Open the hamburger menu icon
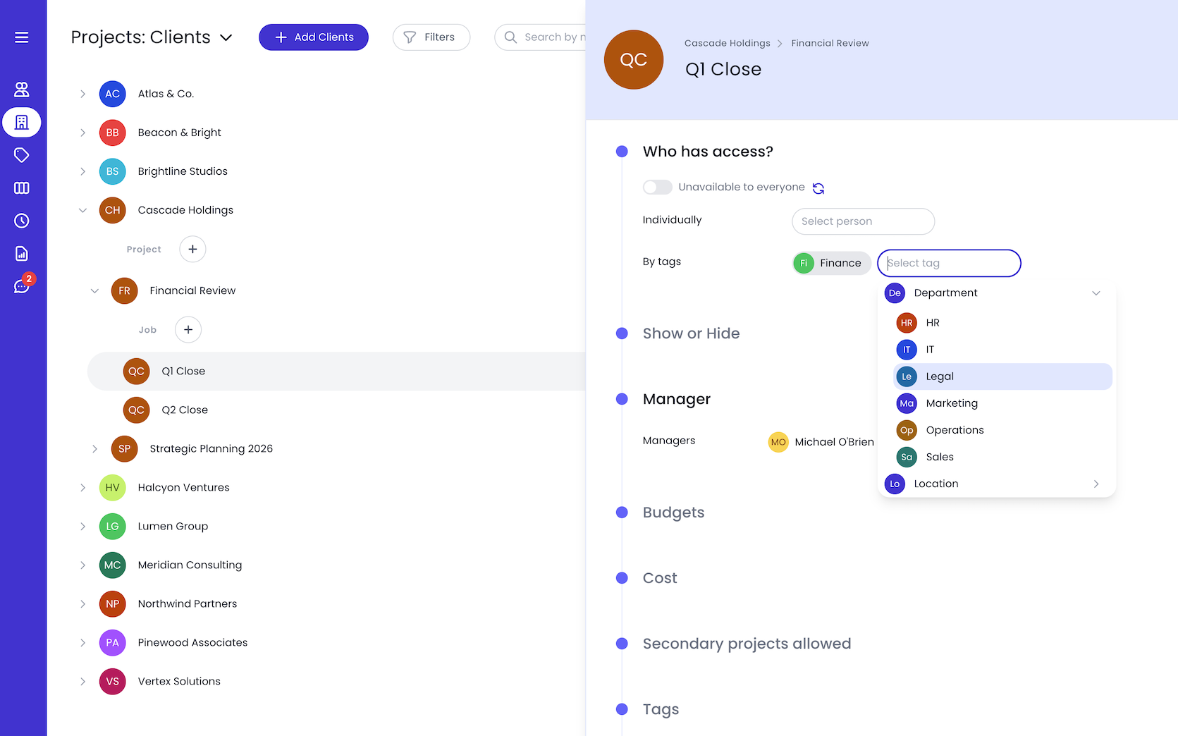Image resolution: width=1178 pixels, height=736 pixels. pos(22,37)
